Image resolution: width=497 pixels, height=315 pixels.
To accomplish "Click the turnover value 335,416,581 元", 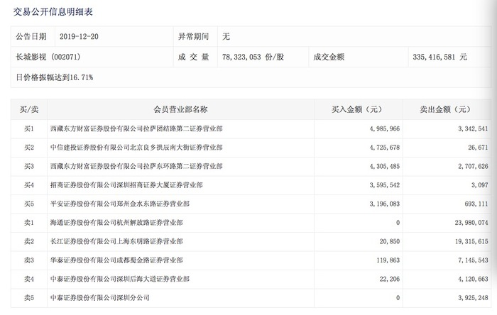I will coord(439,57).
